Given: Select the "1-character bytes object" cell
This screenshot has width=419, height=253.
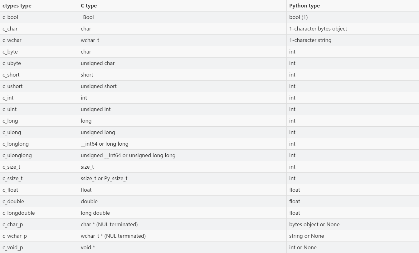Looking at the screenshot, I should [318, 29].
